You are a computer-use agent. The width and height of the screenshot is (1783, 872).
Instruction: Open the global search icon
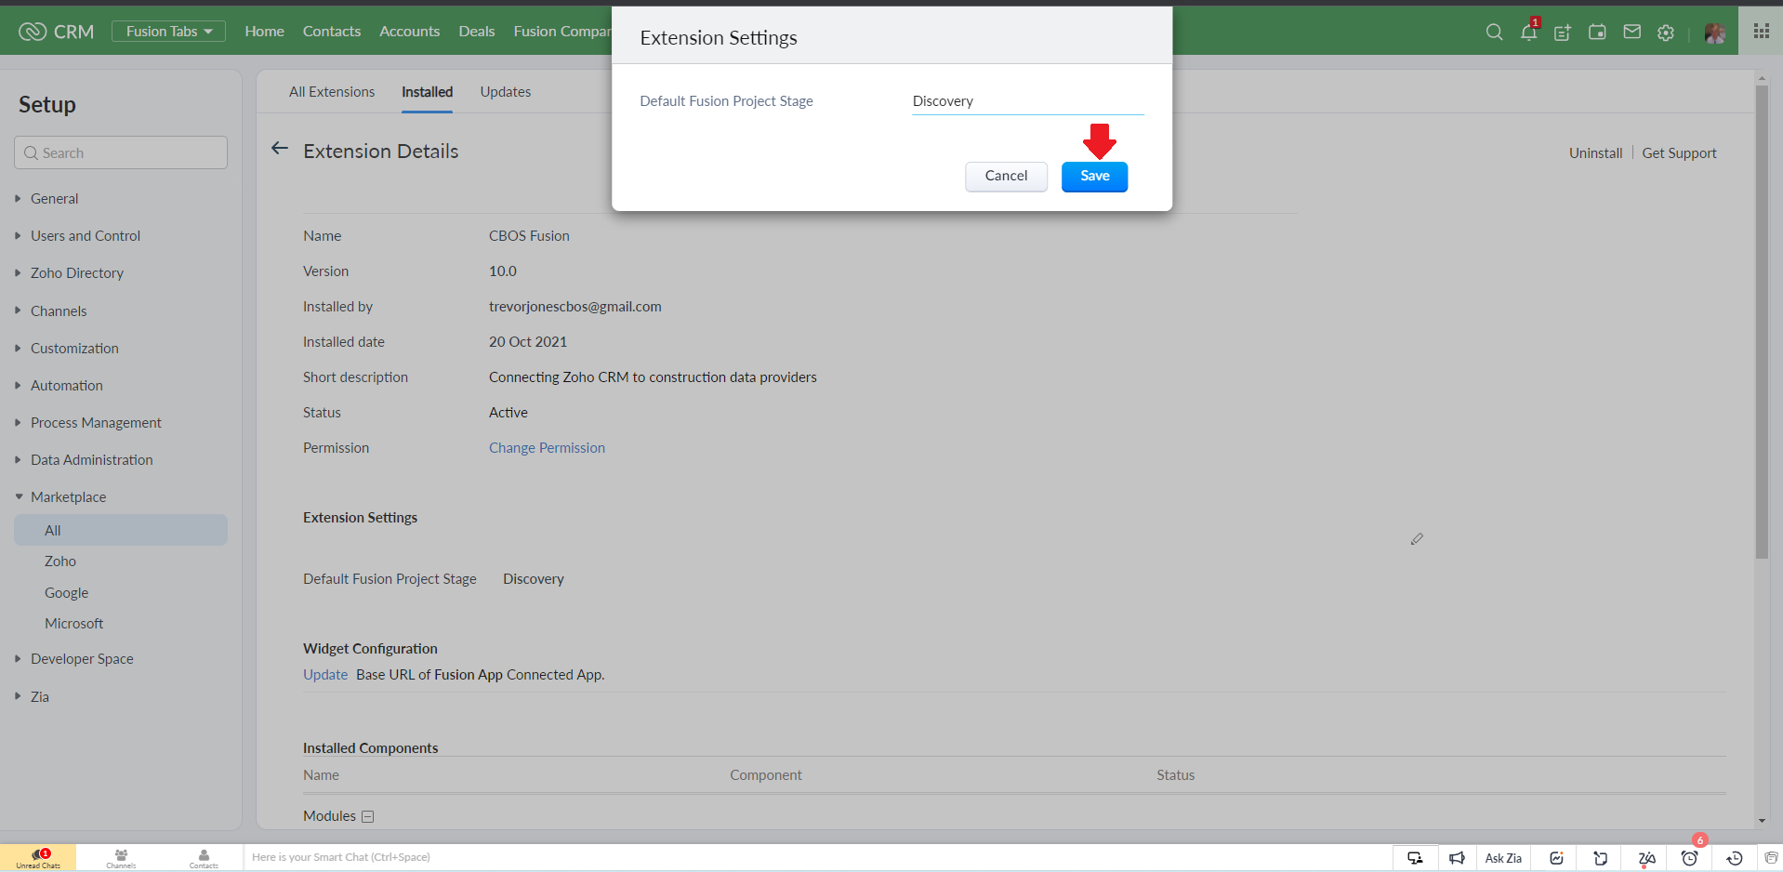coord(1494,32)
